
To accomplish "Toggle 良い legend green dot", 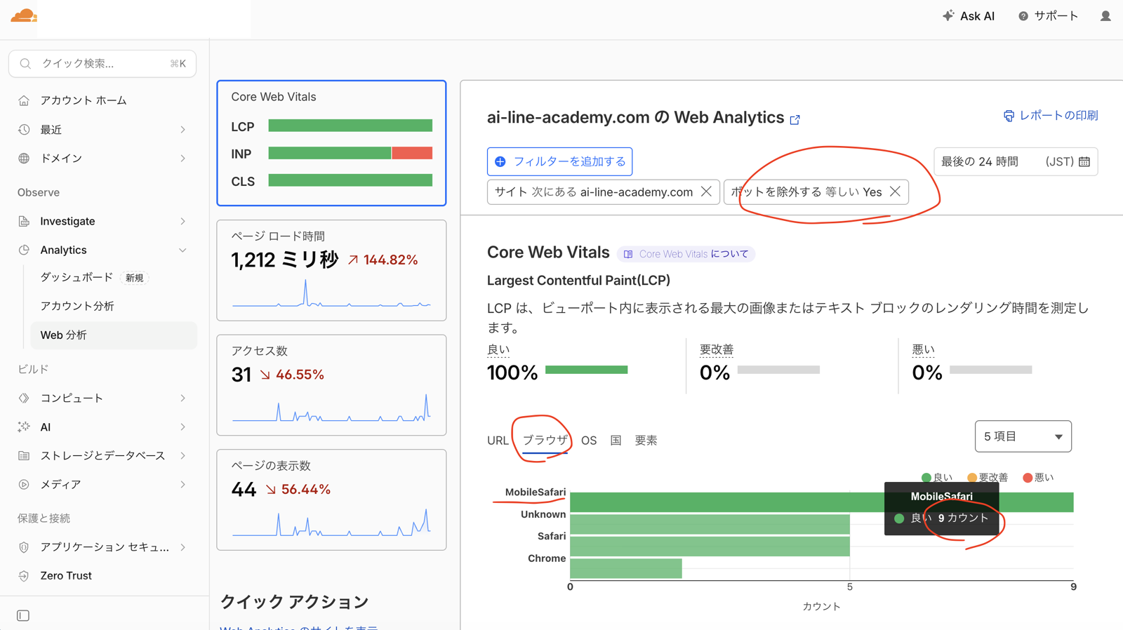I will (x=926, y=478).
